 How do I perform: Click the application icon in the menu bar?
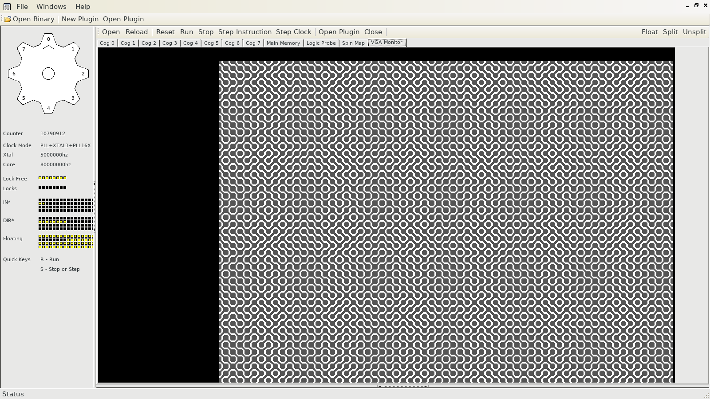[x=7, y=7]
